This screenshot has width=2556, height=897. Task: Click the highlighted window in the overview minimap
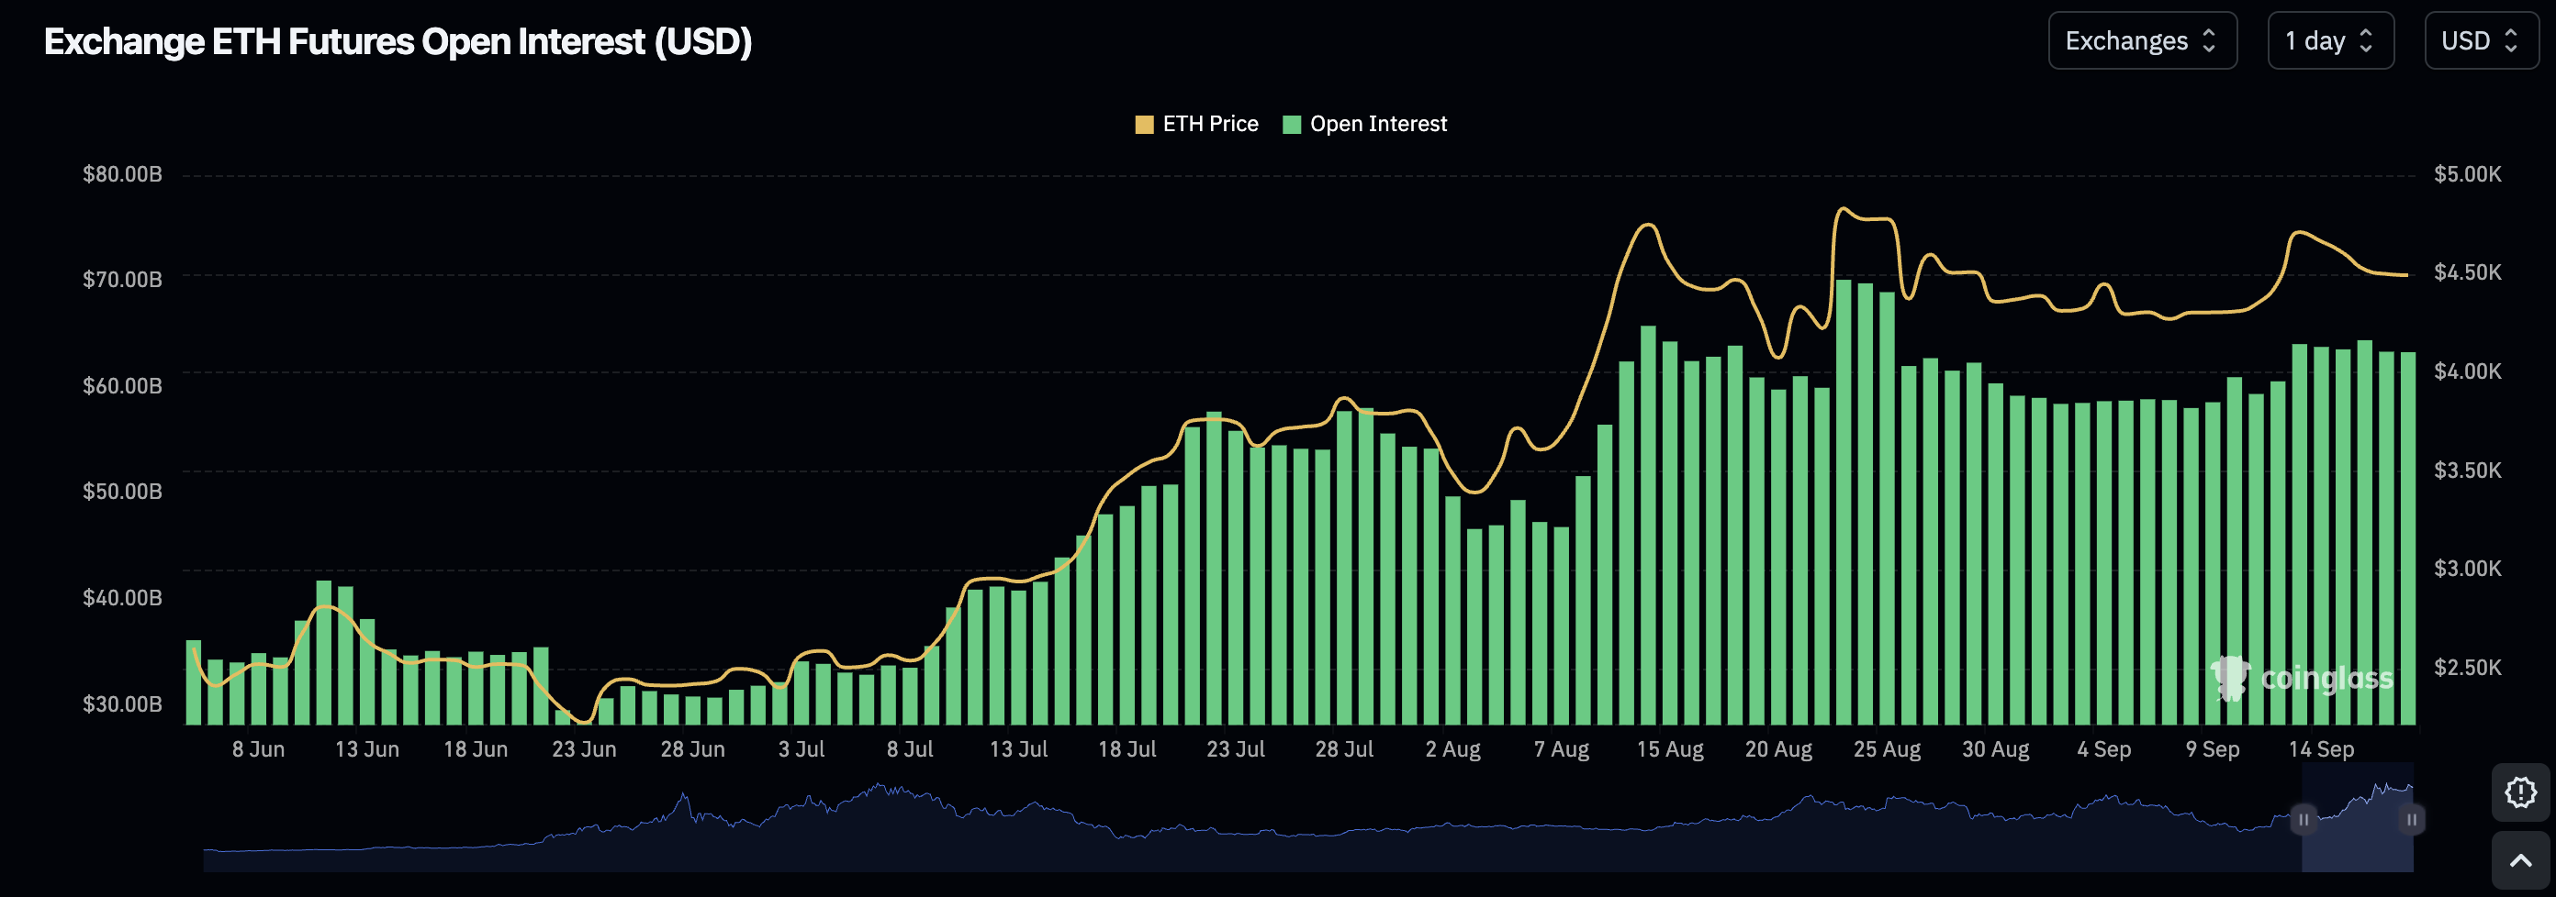click(x=2357, y=820)
